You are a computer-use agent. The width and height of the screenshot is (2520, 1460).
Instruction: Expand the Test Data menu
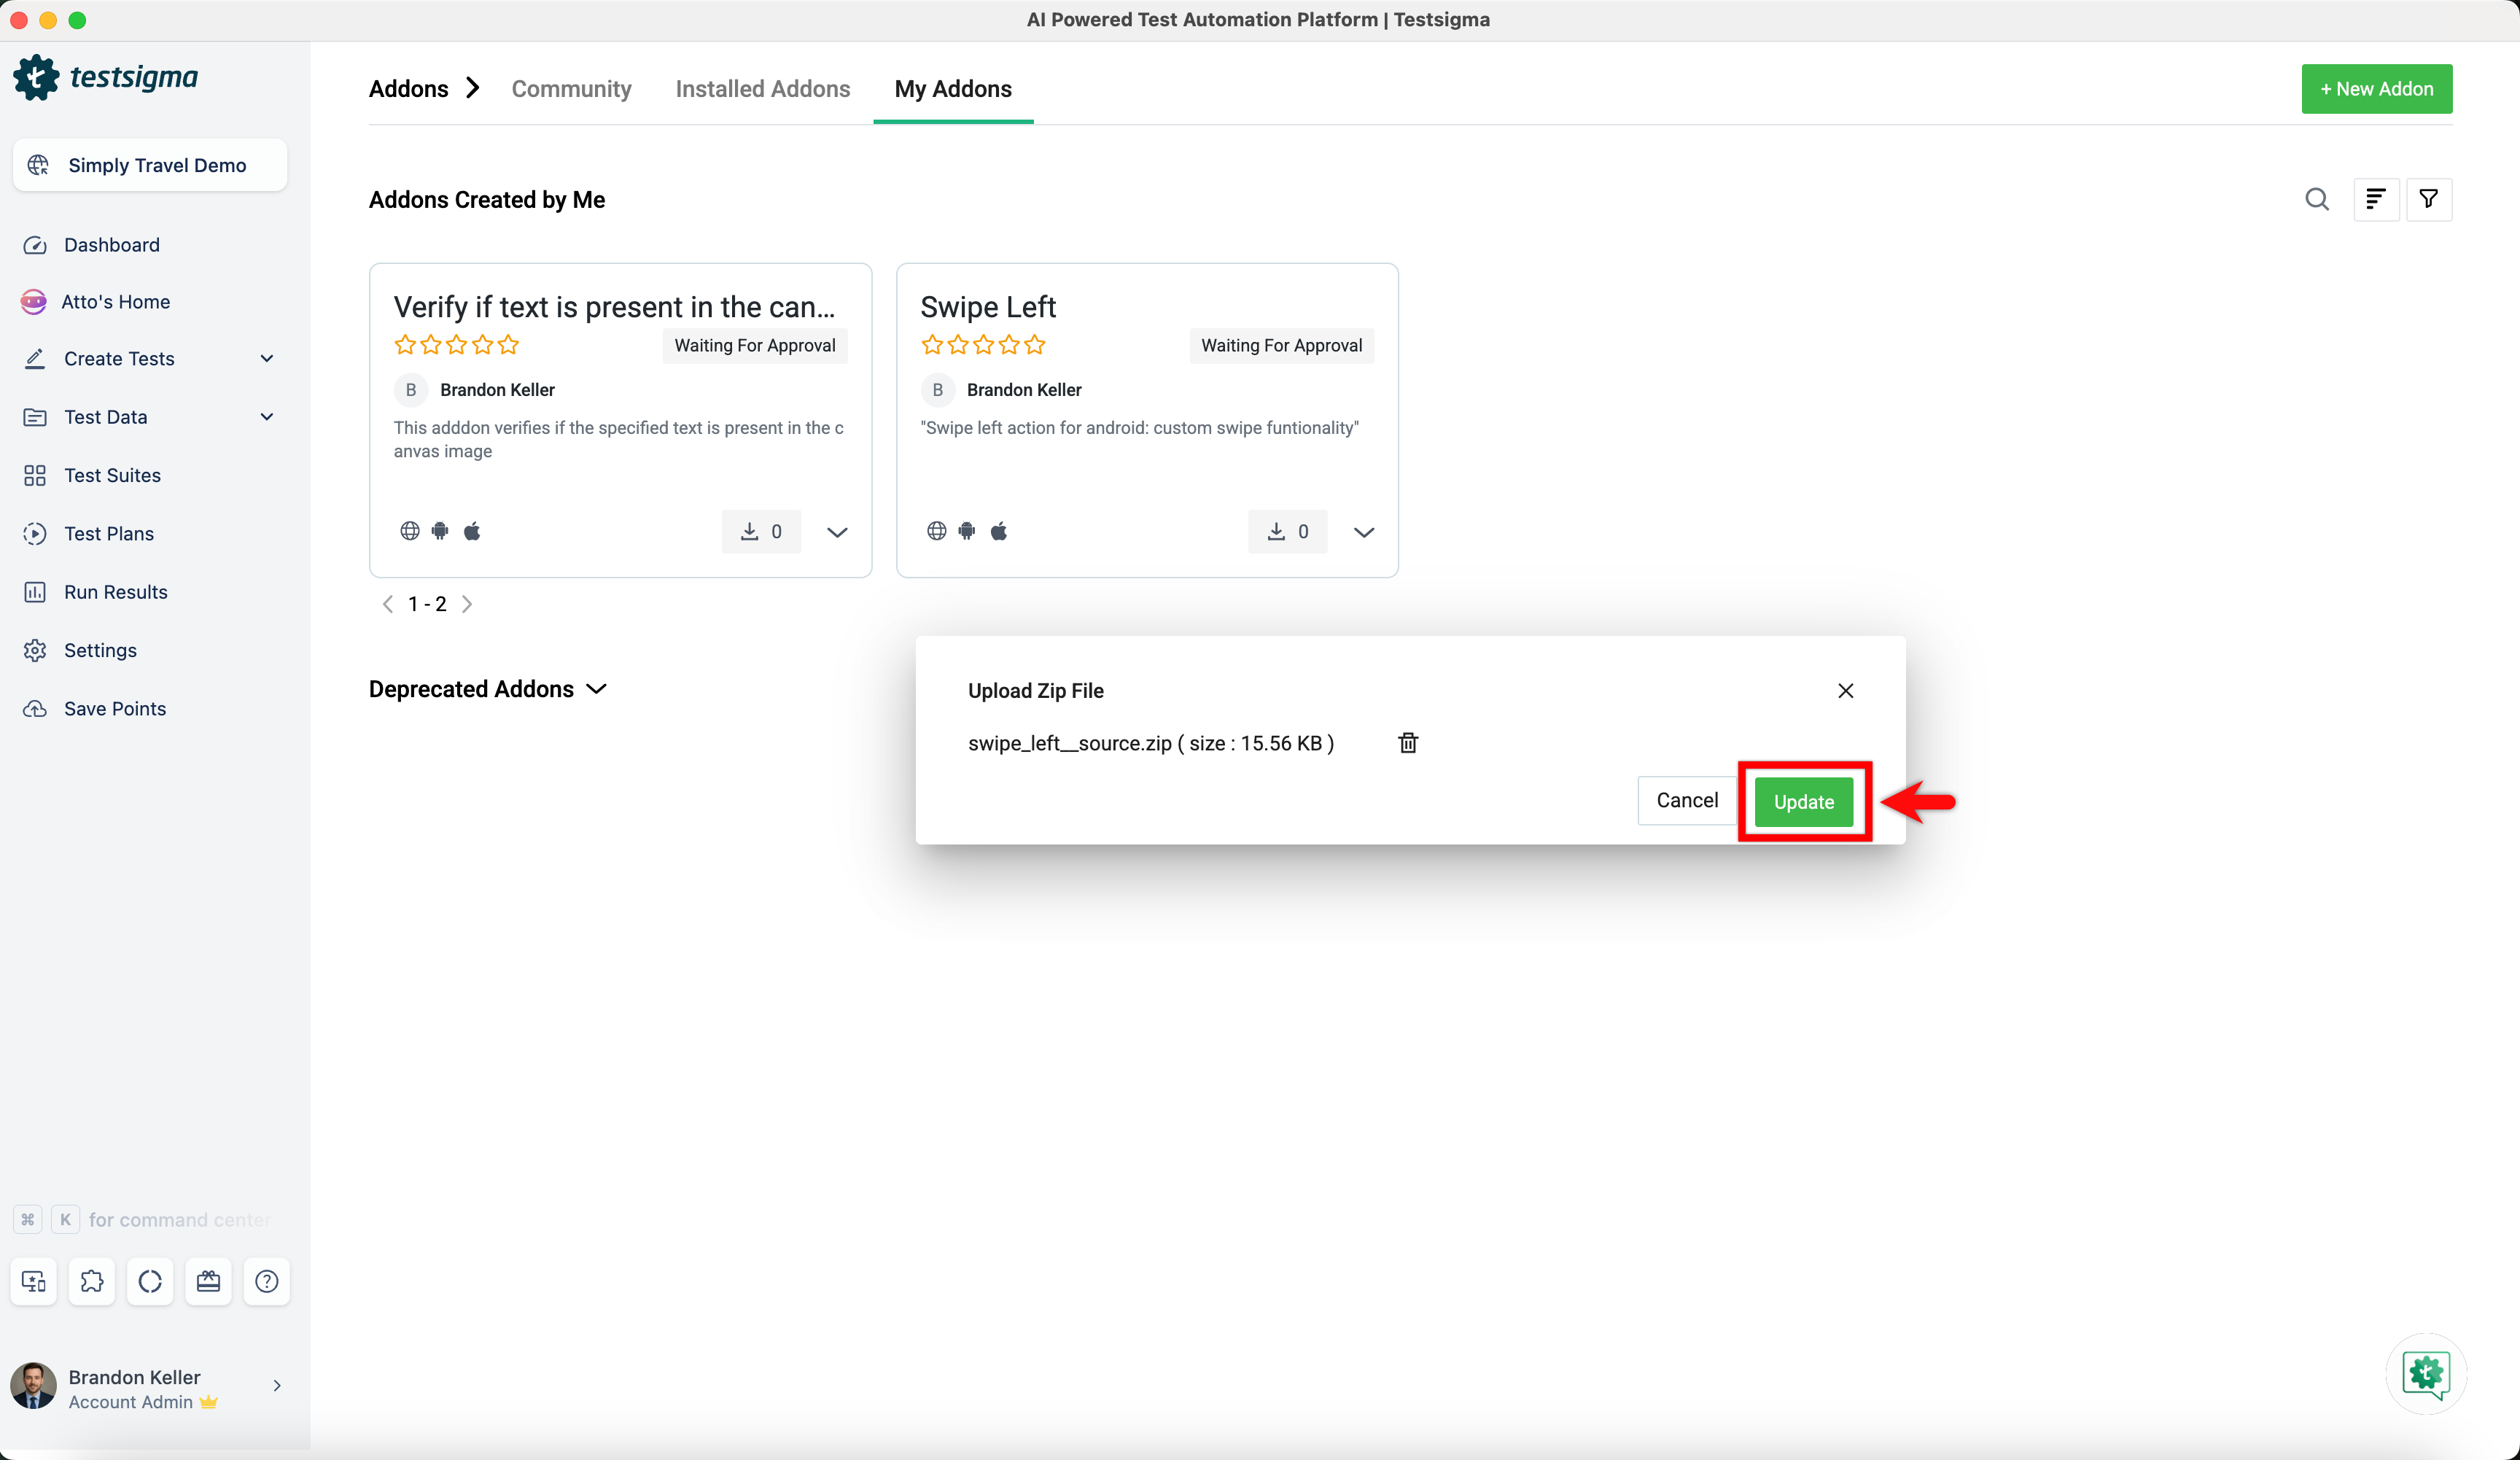click(266, 417)
